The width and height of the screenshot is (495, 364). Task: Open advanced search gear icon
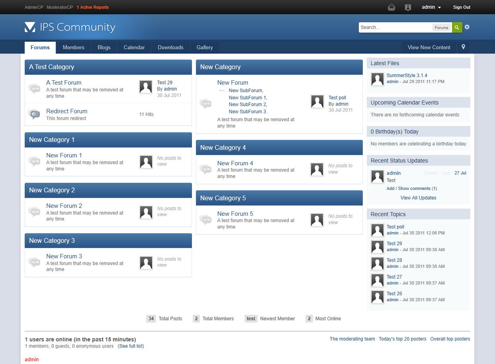[x=467, y=27]
